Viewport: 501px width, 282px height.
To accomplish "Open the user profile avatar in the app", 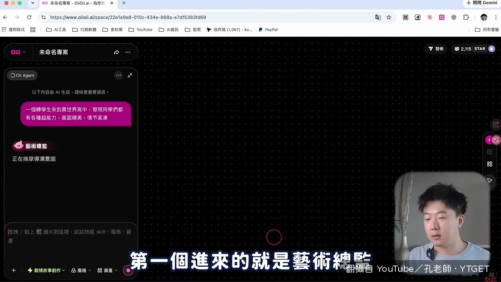I will [x=492, y=49].
